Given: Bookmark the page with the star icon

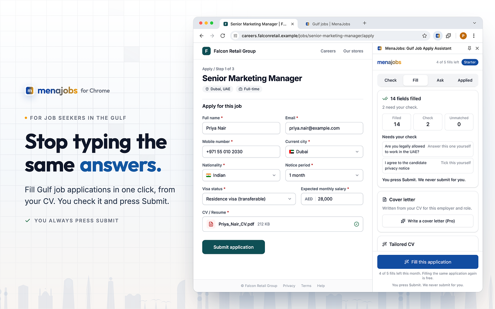Looking at the screenshot, I should 425,36.
